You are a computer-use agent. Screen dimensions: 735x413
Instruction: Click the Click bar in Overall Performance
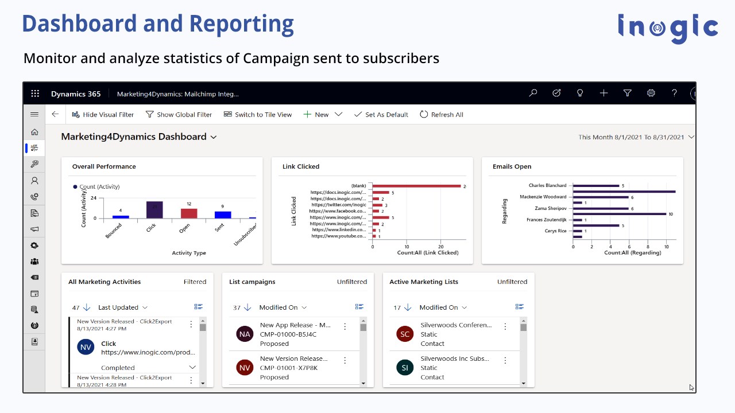[x=154, y=210]
